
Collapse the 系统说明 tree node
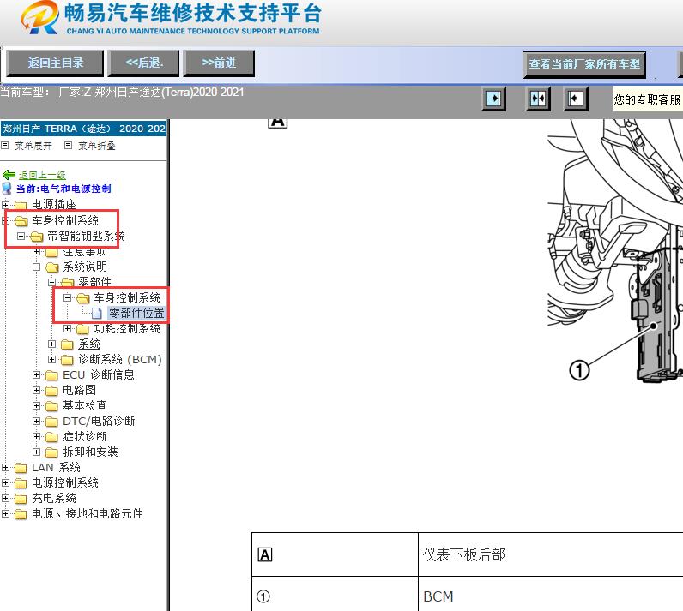(37, 267)
